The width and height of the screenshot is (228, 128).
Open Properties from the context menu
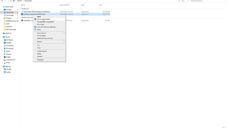click(40, 60)
